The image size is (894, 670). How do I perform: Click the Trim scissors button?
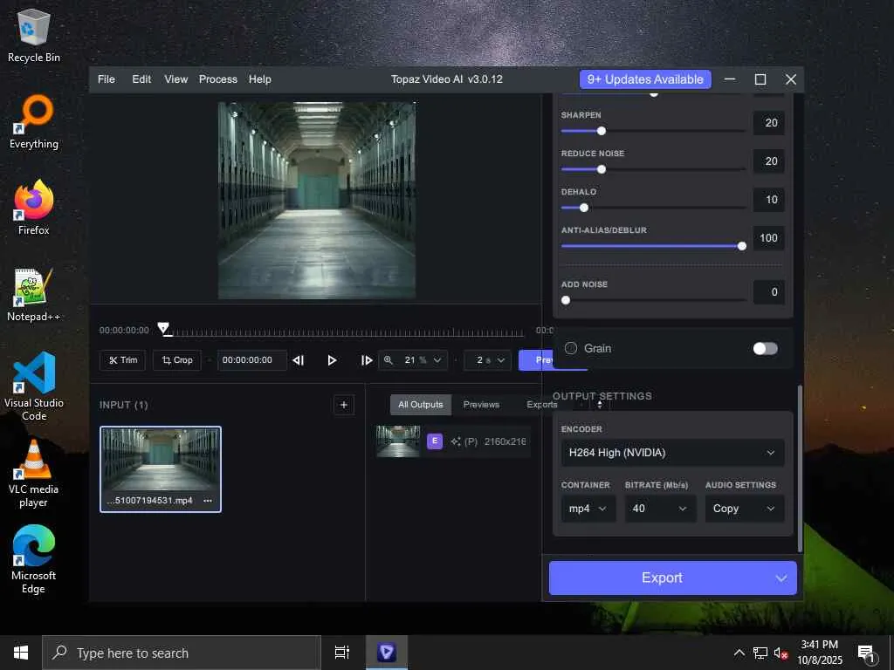click(122, 360)
